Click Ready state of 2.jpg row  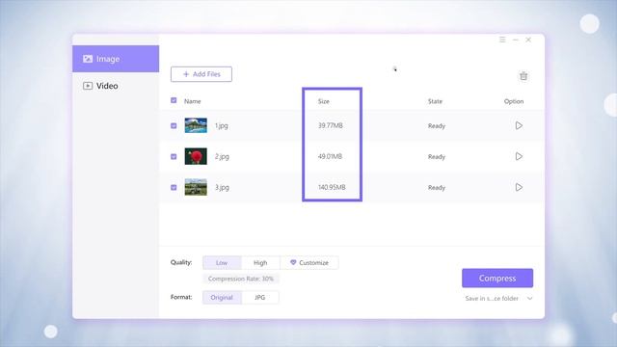(x=437, y=156)
